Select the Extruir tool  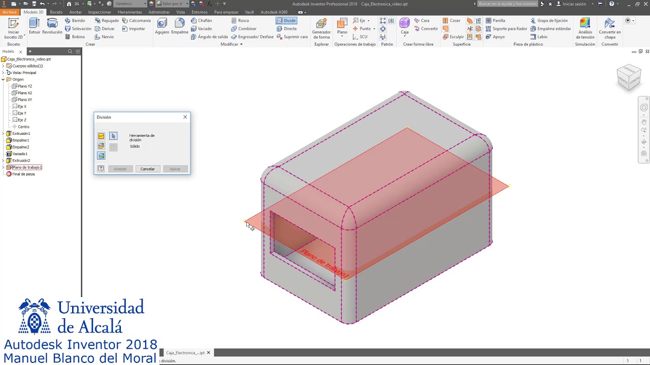coord(35,26)
